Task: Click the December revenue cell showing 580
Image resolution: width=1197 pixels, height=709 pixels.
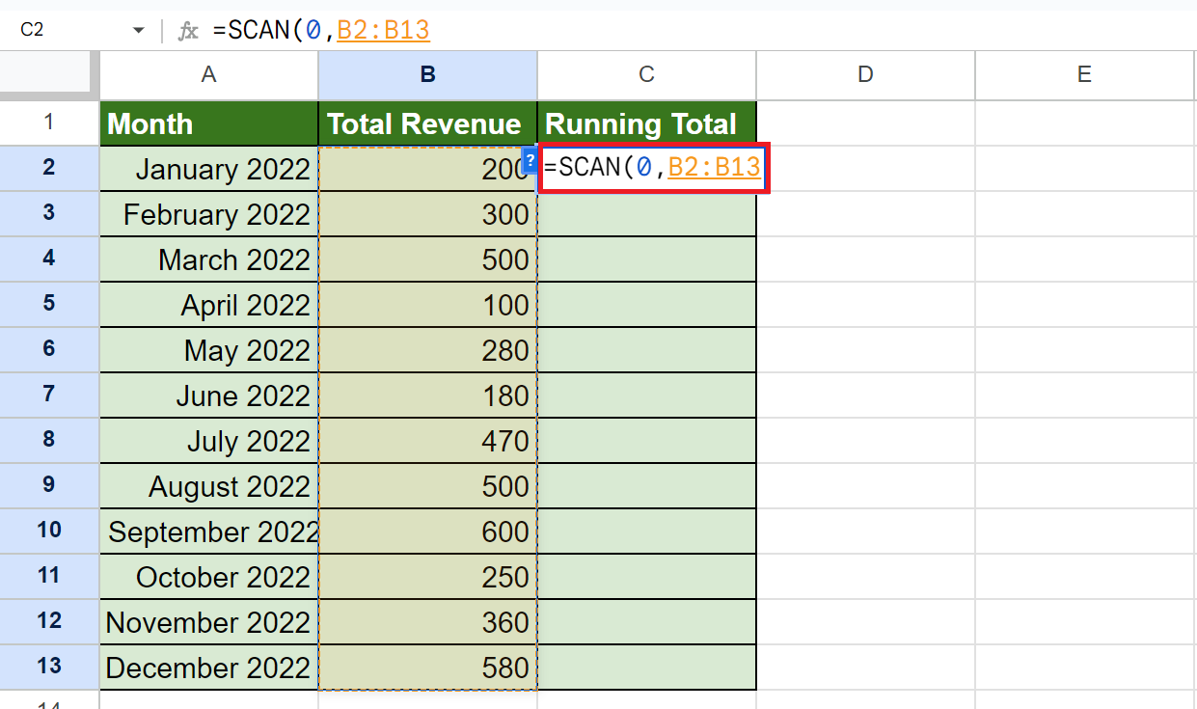Action: tap(427, 668)
